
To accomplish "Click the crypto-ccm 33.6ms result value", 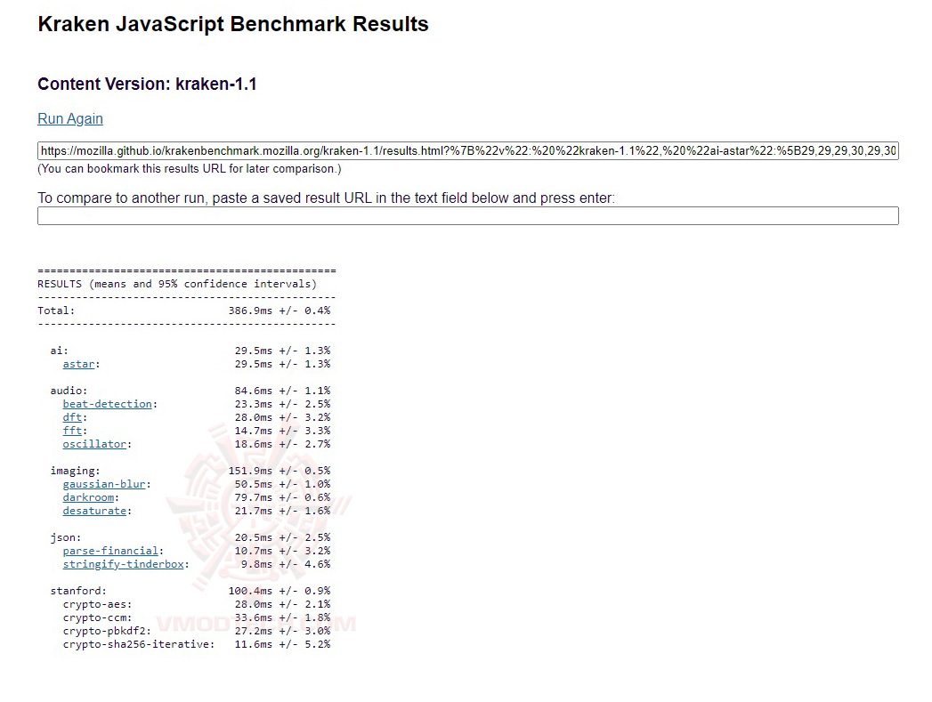I will (x=254, y=617).
